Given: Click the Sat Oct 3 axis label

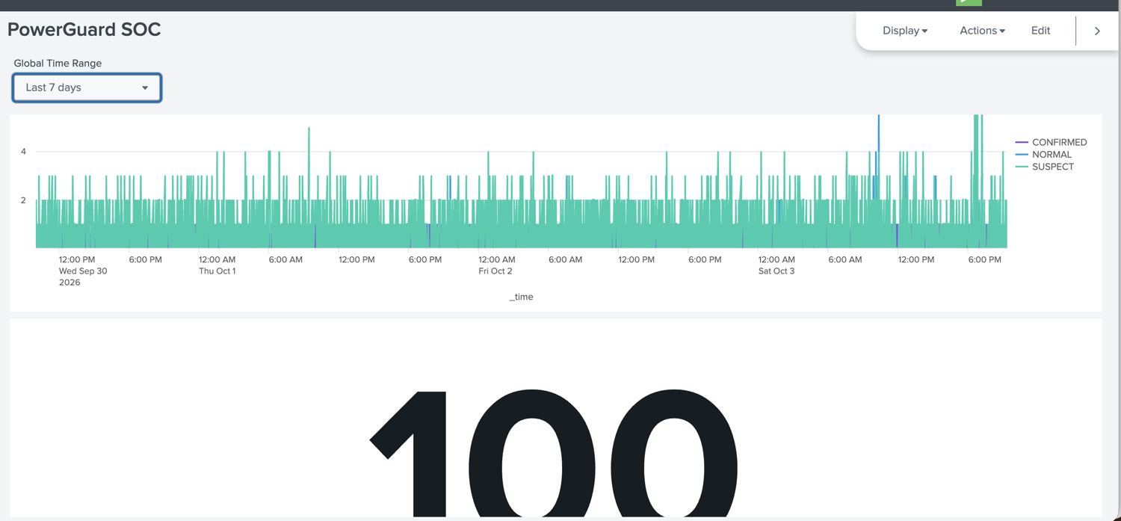Looking at the screenshot, I should click(x=776, y=271).
